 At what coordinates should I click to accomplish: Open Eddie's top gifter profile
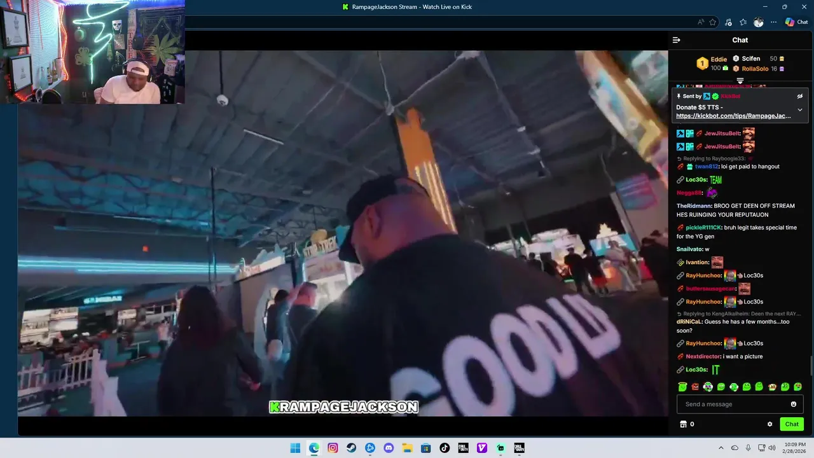712,63
